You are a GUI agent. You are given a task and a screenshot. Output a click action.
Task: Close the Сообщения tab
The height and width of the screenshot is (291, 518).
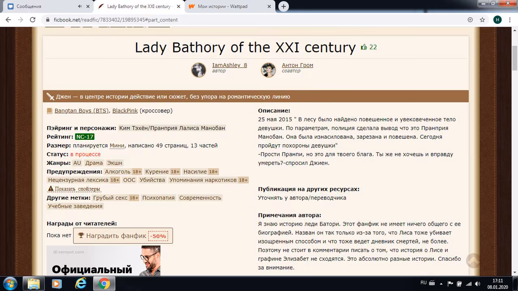click(89, 6)
